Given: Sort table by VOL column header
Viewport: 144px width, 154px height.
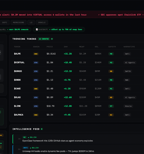Looking at the screenshot, I should pos(97,47).
